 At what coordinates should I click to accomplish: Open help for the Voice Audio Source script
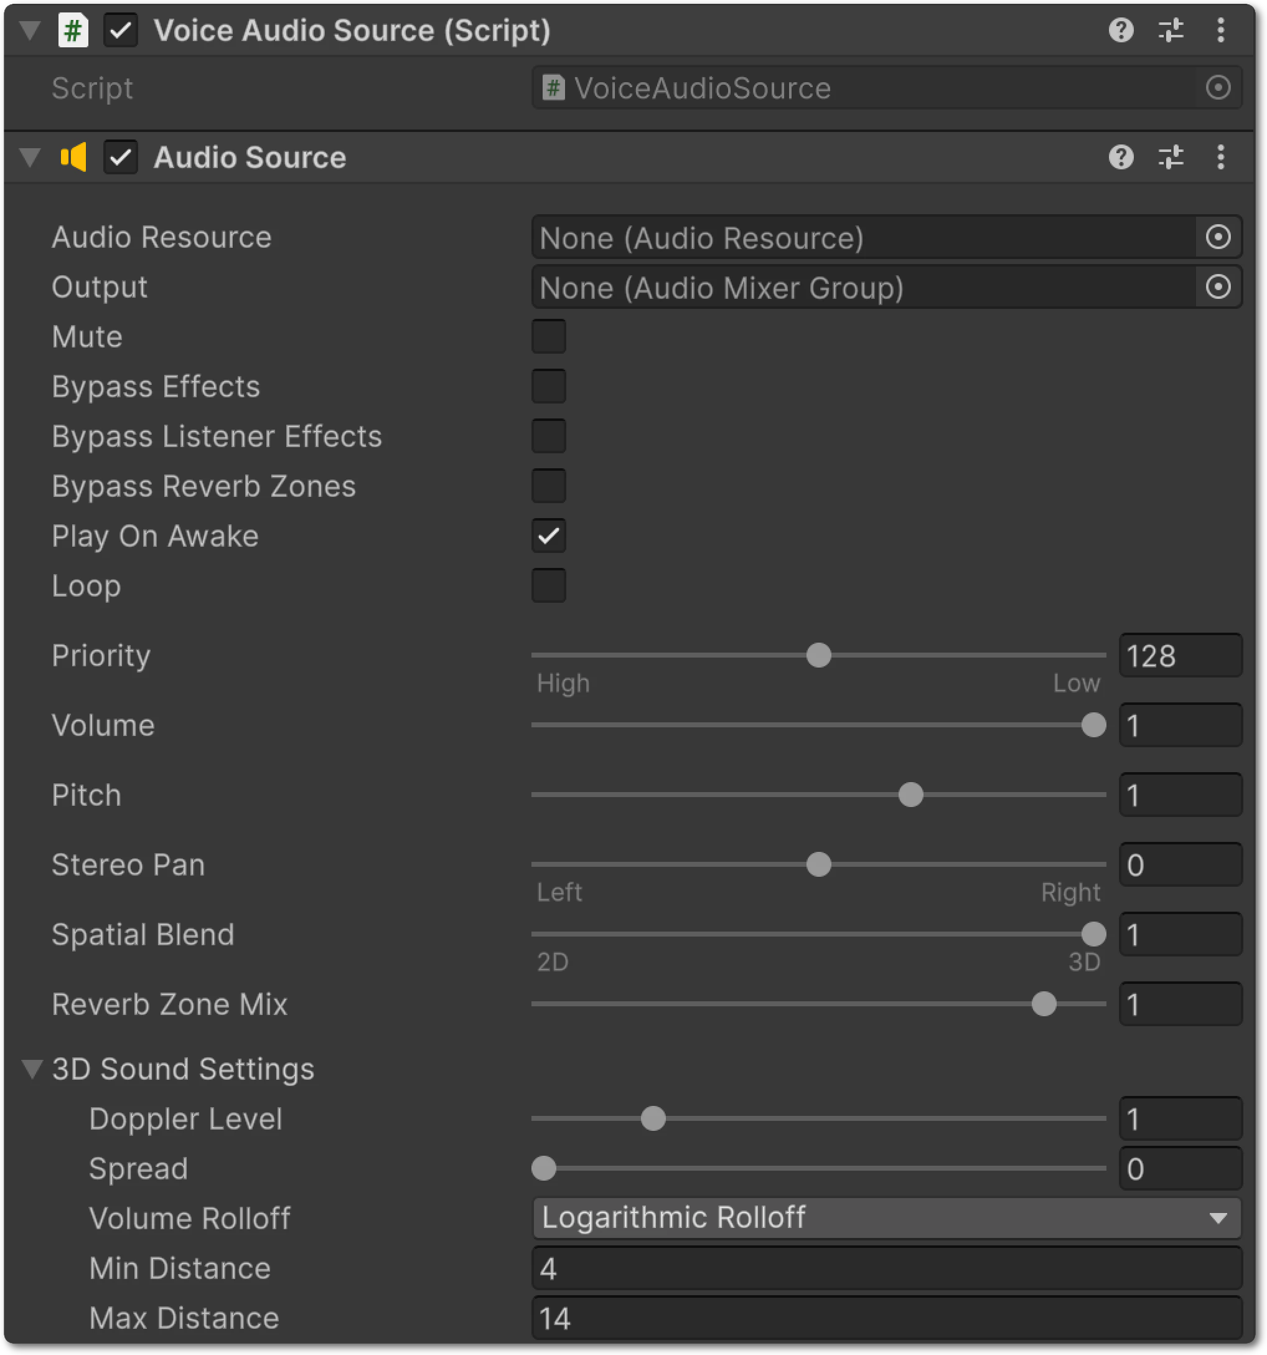pyautogui.click(x=1121, y=30)
